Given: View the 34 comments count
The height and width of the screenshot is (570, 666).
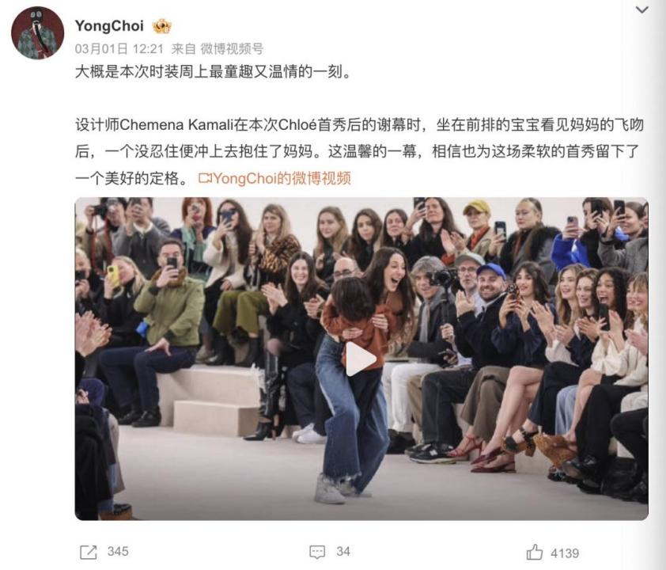Looking at the screenshot, I should point(343,552).
